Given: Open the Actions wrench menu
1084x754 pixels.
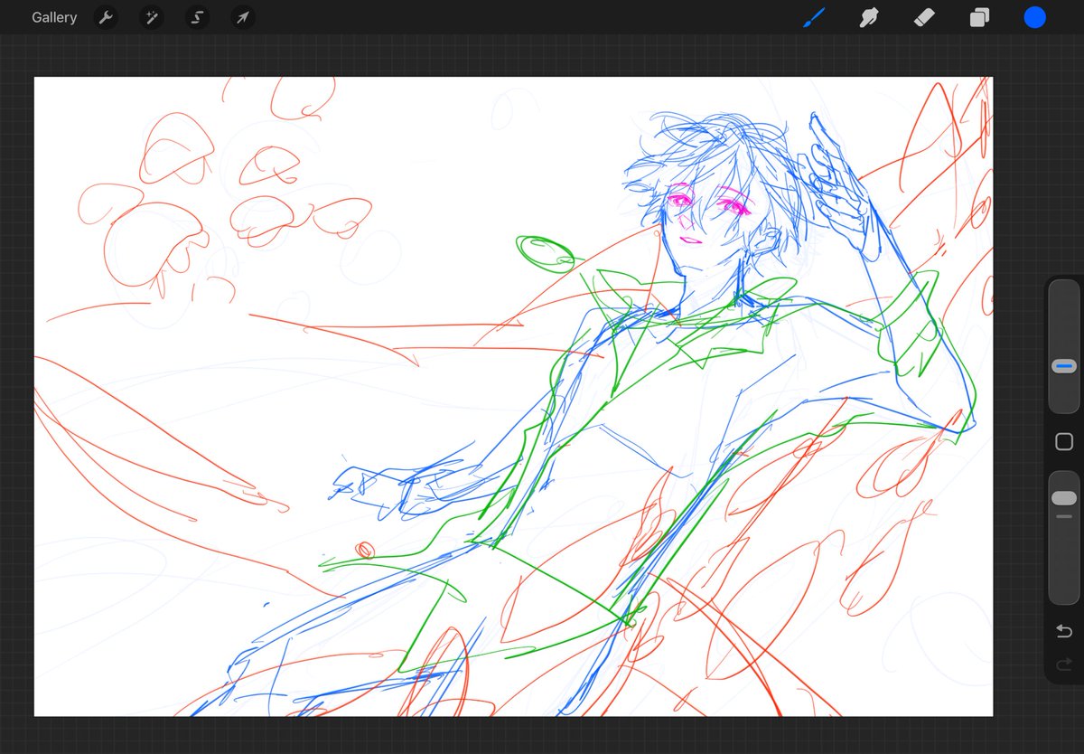Looking at the screenshot, I should click(106, 17).
